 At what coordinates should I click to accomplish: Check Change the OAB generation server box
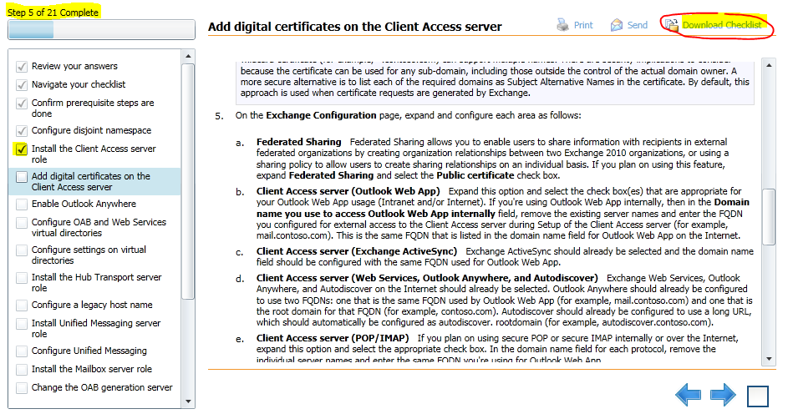click(22, 388)
